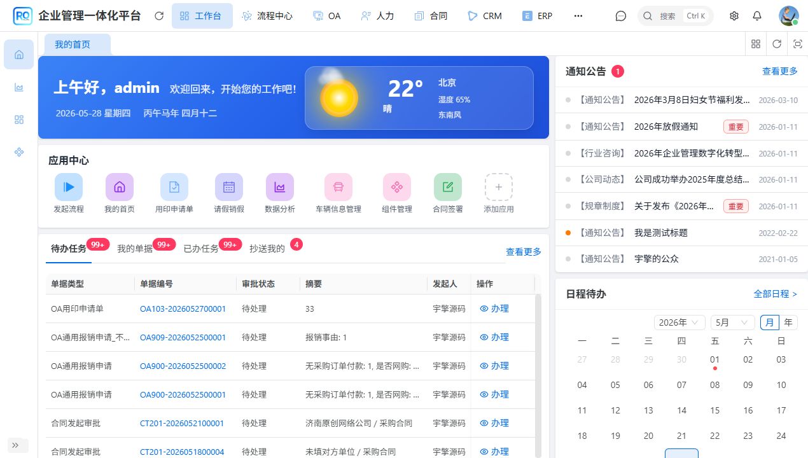Open 工作台 in top navigation

click(x=202, y=16)
